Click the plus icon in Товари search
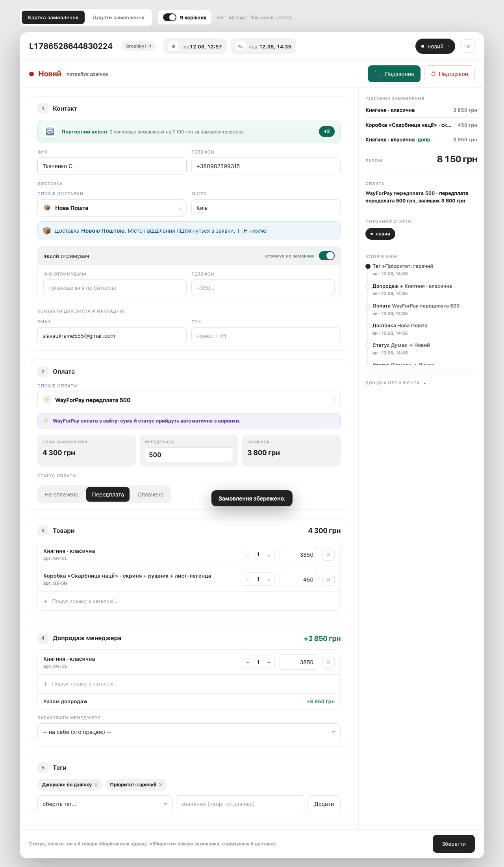 45,601
